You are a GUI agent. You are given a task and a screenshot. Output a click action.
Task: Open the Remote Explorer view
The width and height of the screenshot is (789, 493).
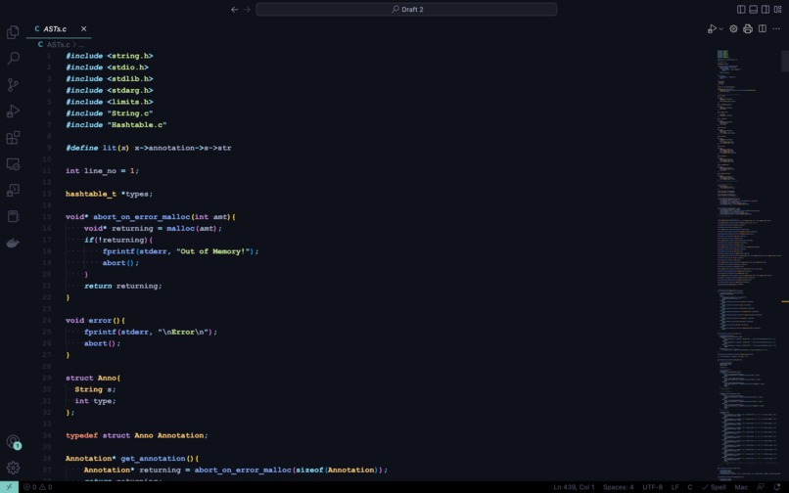point(13,164)
